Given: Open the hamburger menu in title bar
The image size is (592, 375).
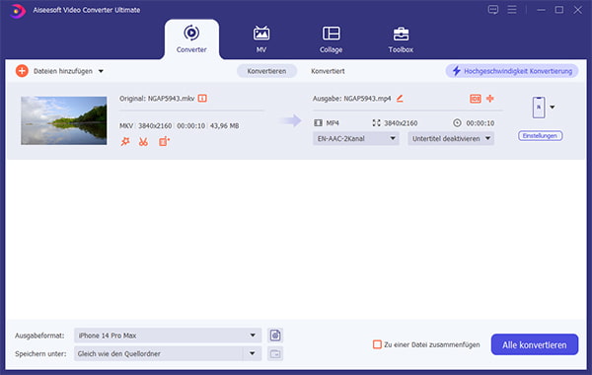Looking at the screenshot, I should coord(512,10).
